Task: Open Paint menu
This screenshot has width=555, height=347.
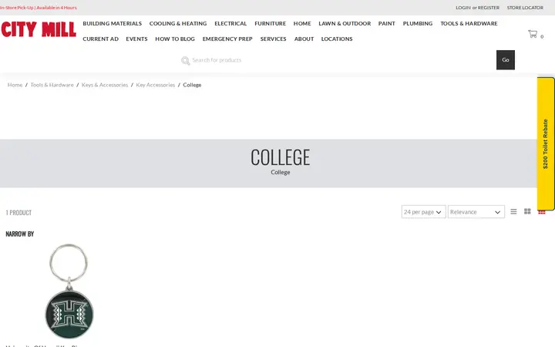Action: (x=386, y=23)
